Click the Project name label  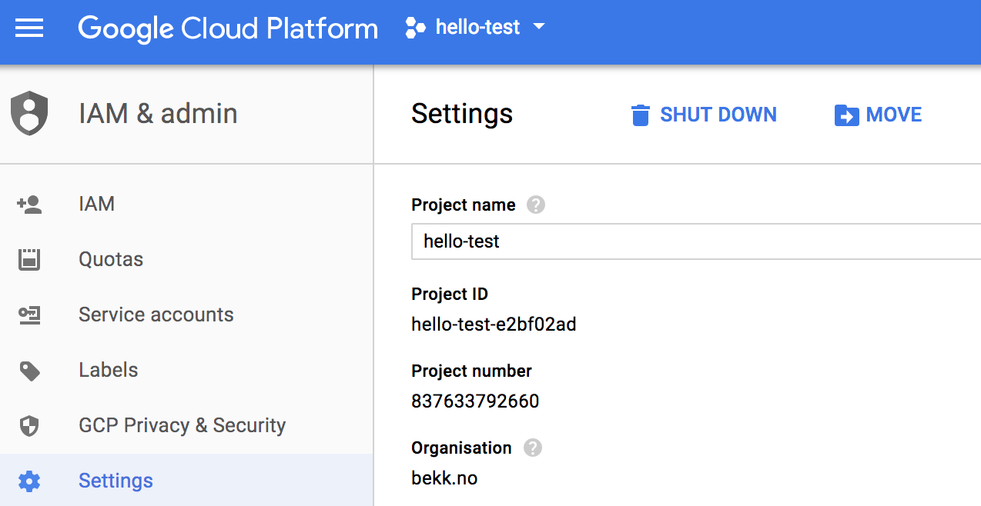(x=464, y=205)
